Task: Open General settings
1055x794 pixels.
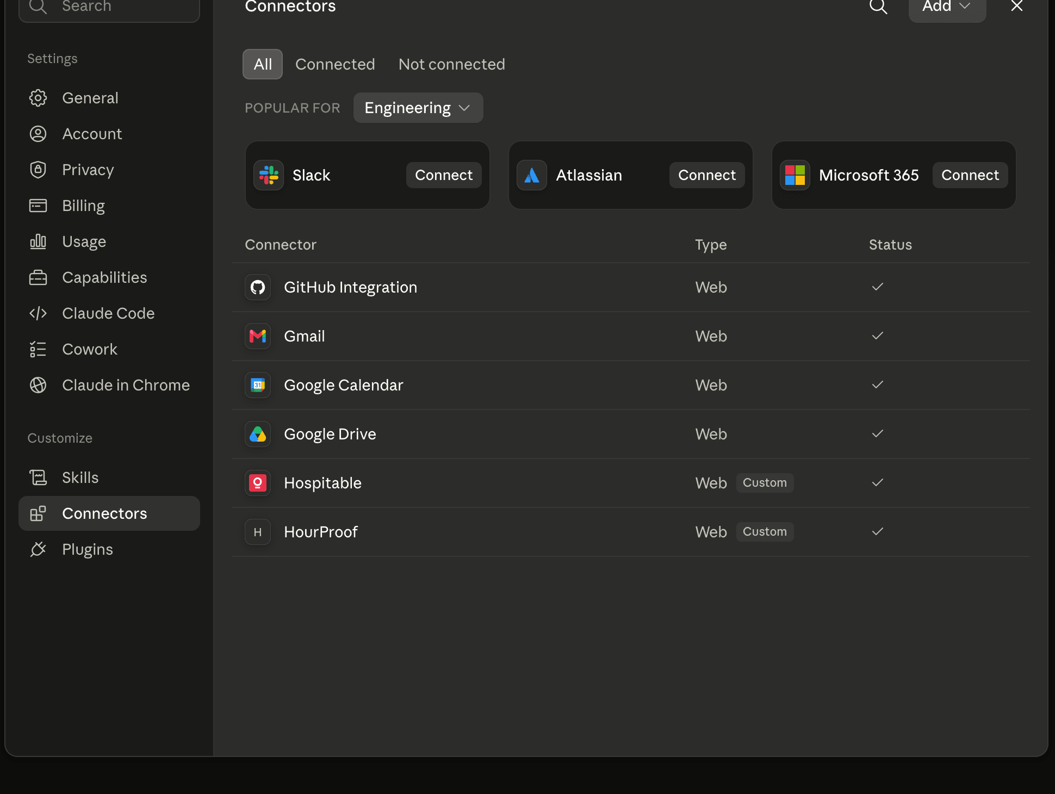Action: (109, 98)
